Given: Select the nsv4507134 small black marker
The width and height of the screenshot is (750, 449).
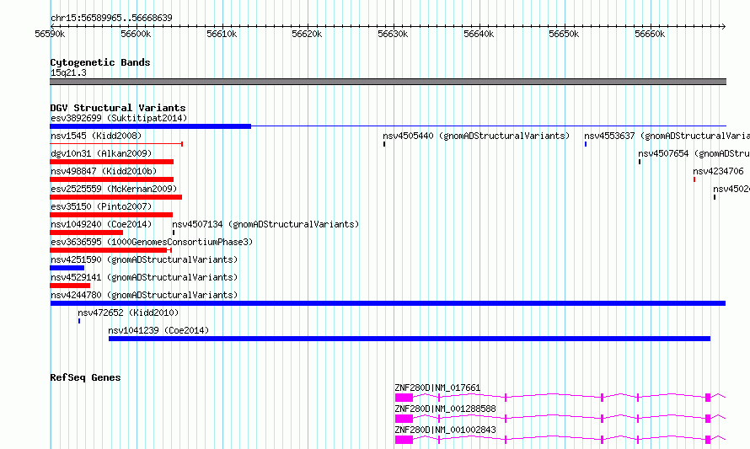Looking at the screenshot, I should click(x=174, y=233).
